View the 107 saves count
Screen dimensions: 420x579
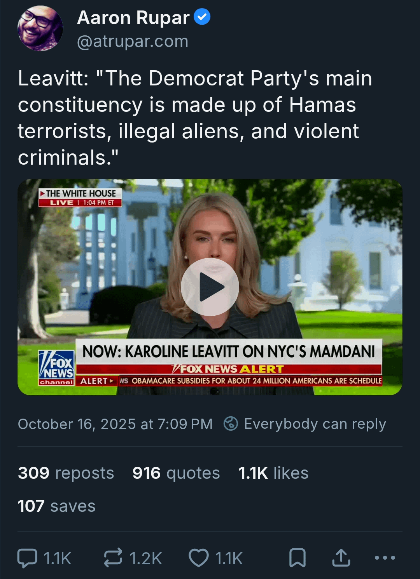pyautogui.click(x=57, y=506)
